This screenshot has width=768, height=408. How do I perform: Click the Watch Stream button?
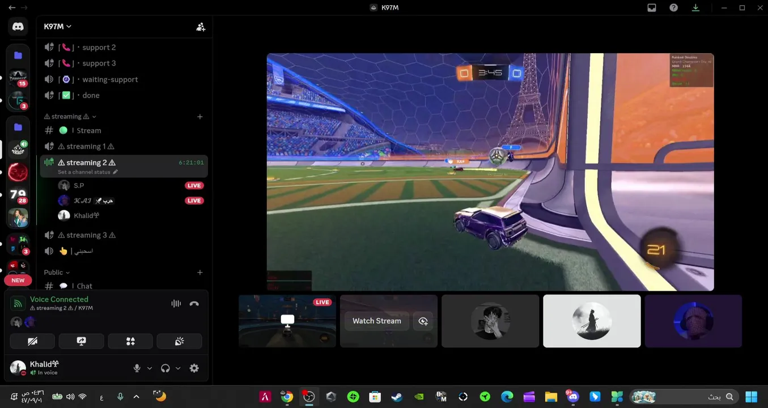[377, 321]
